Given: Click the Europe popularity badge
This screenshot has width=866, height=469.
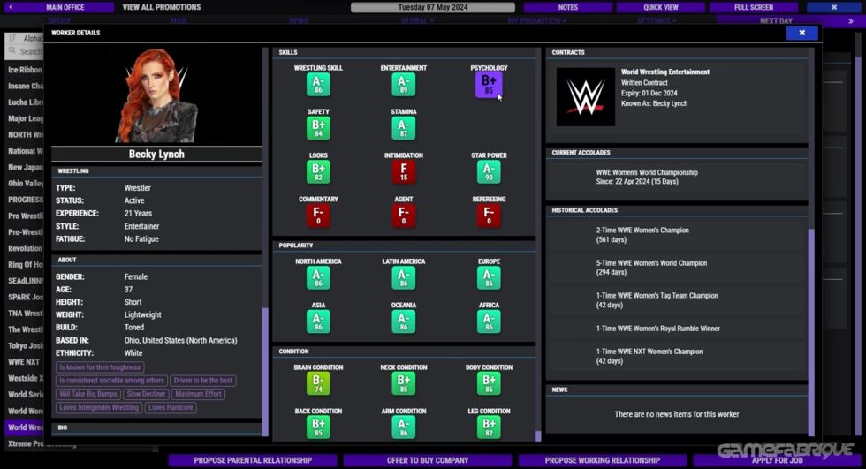Looking at the screenshot, I should (489, 277).
